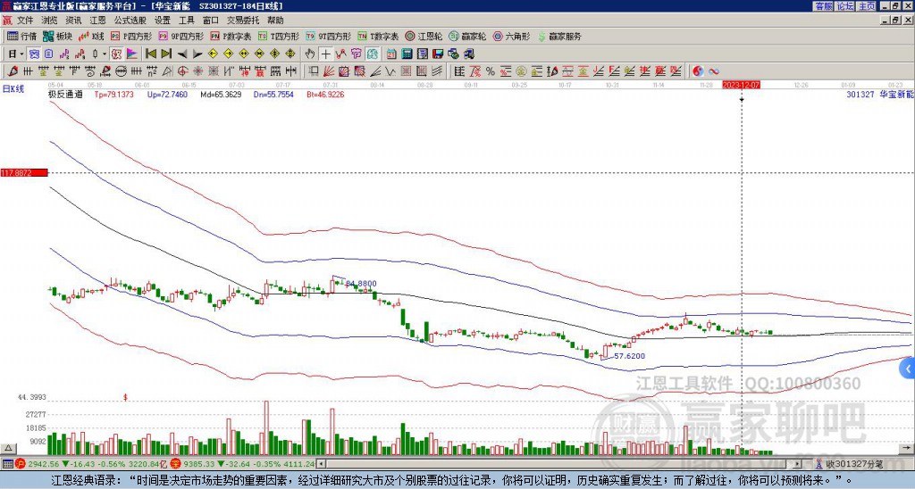Click the 84.8800 high price label
Viewport: 915px width, 489px height.
[361, 284]
